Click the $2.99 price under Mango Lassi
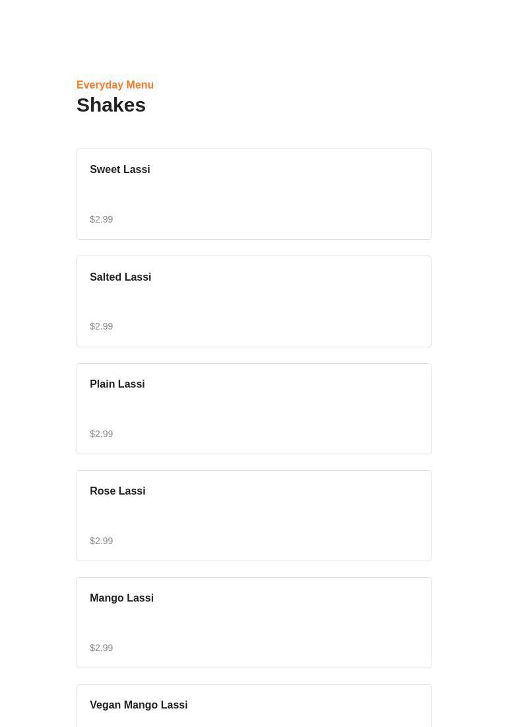508x727 pixels. coord(102,648)
